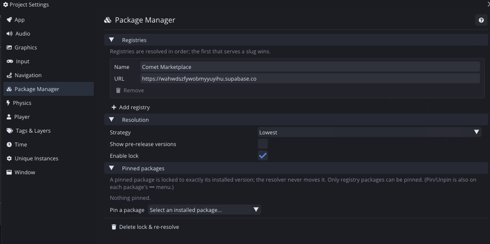The height and width of the screenshot is (244, 490).
Task: Uncheck the Enable lock checkbox
Action: click(263, 156)
